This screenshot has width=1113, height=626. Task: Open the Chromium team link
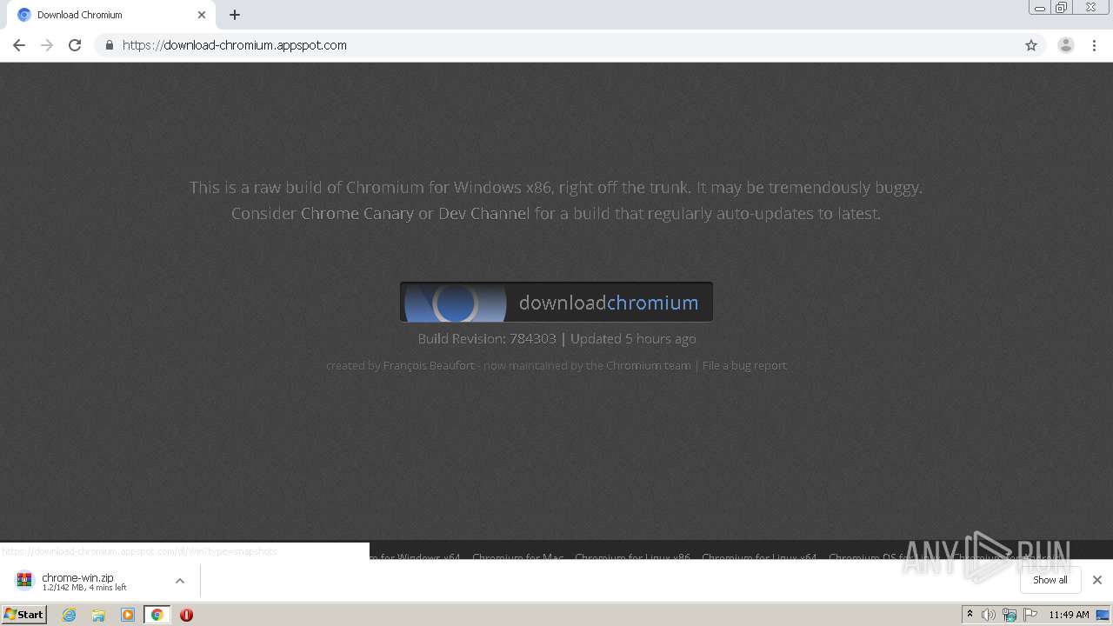(x=649, y=365)
